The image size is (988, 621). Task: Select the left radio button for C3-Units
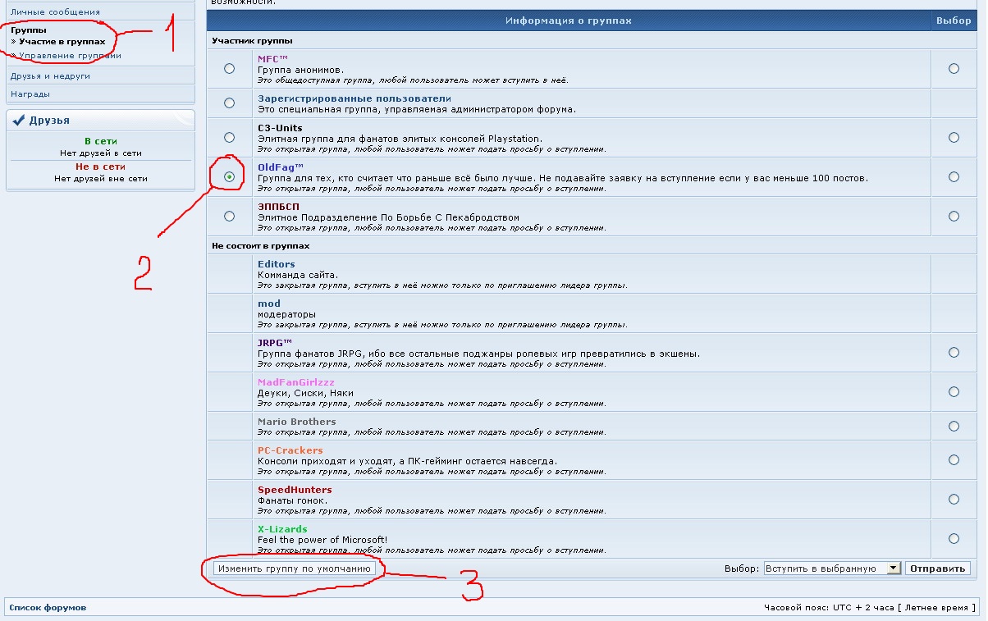click(229, 138)
